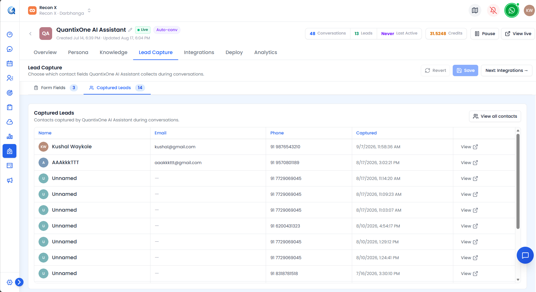Switch to the Analytics tab
The height and width of the screenshot is (292, 536).
(265, 52)
